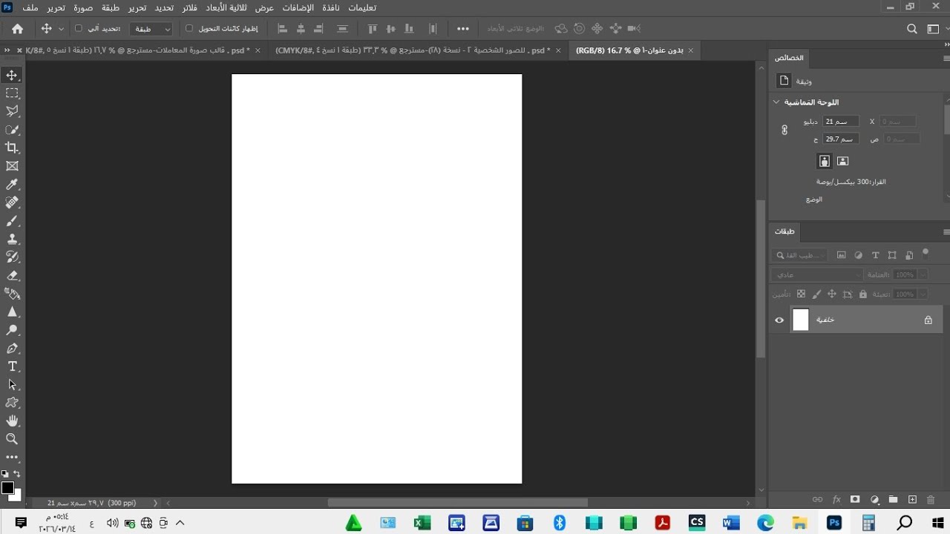Hide the خلفية background layer eye icon

point(779,320)
